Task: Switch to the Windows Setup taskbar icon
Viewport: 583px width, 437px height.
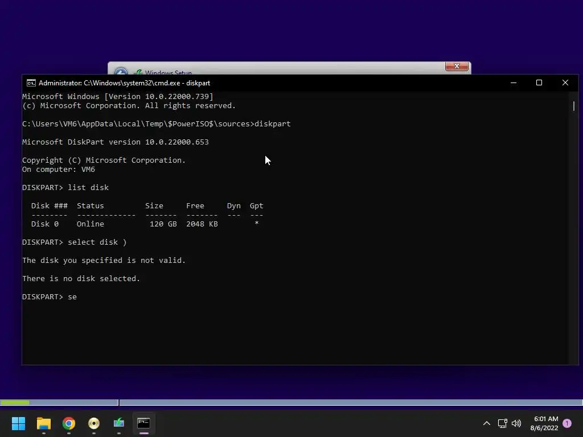Action: [x=118, y=423]
